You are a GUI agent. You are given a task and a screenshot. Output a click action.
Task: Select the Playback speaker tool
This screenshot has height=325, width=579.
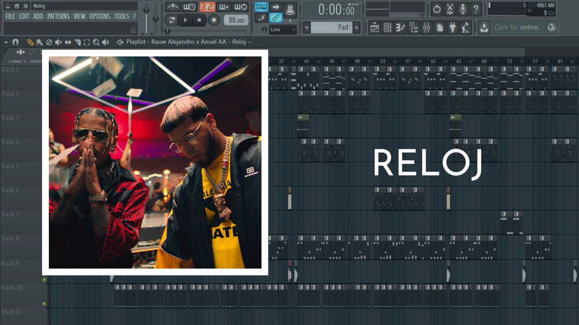105,43
